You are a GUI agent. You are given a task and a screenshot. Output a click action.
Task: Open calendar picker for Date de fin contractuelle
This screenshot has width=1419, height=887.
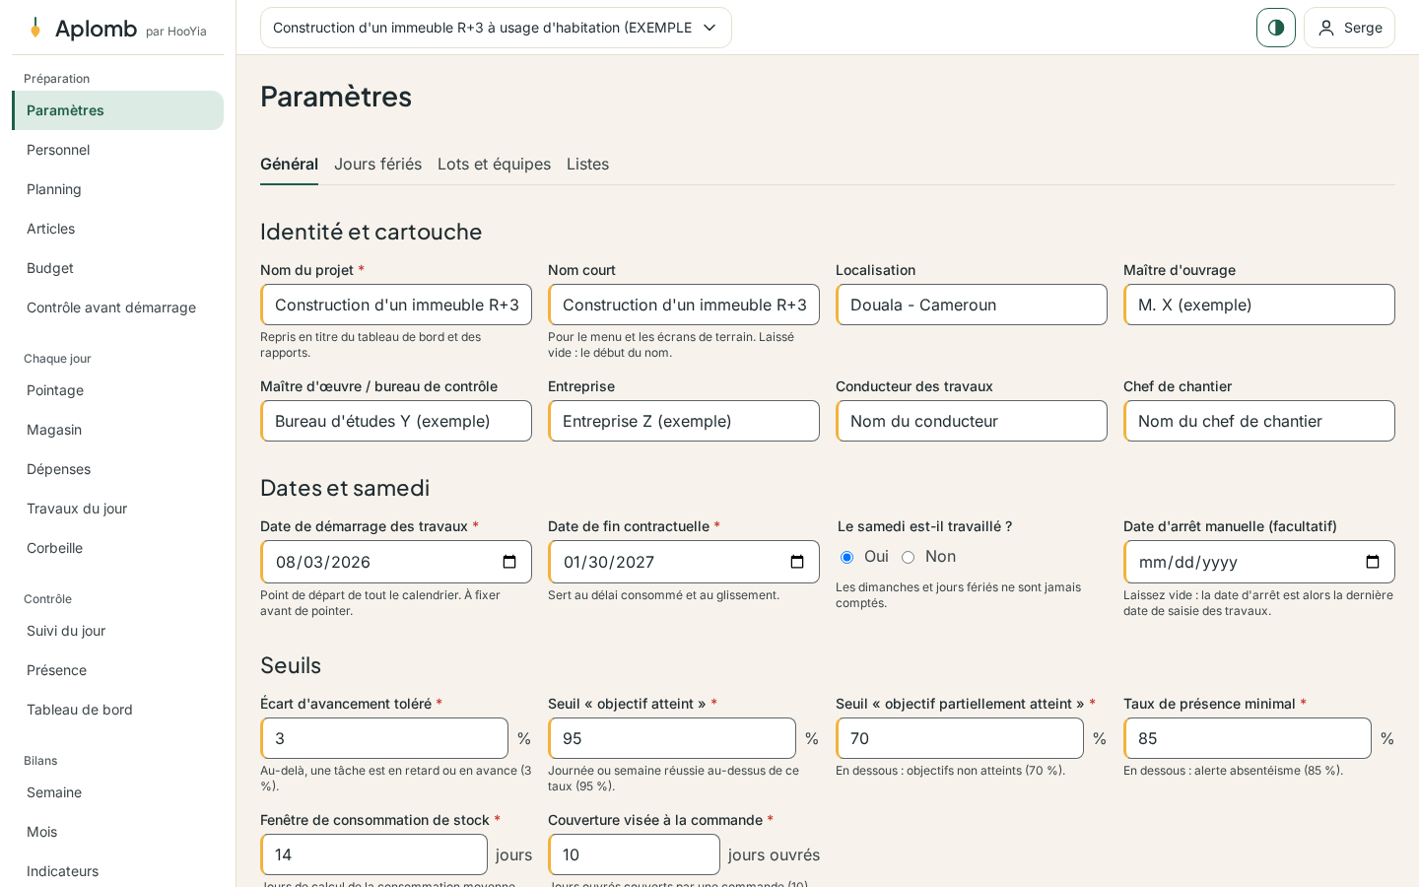pyautogui.click(x=797, y=562)
